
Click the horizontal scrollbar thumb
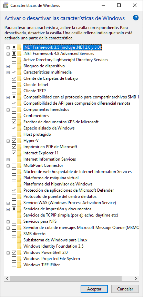(x=66, y=278)
